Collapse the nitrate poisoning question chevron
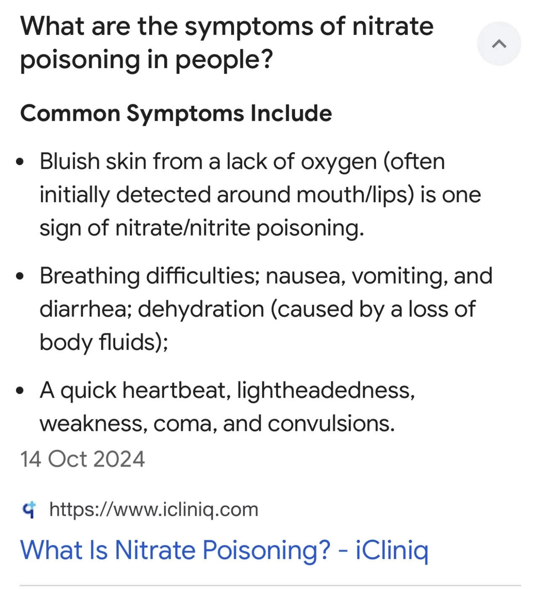The width and height of the screenshot is (541, 589). (499, 44)
